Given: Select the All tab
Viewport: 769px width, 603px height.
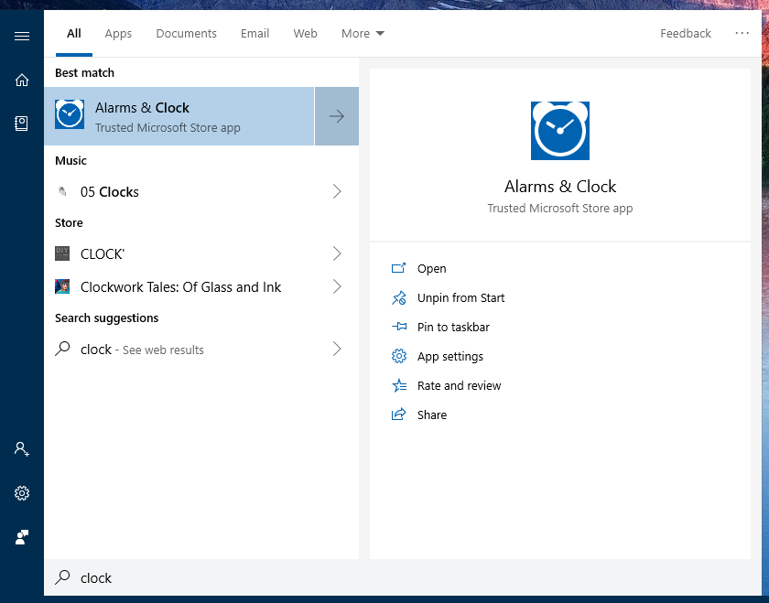Looking at the screenshot, I should pos(74,33).
